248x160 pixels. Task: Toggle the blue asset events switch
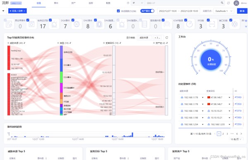[x=147, y=11]
